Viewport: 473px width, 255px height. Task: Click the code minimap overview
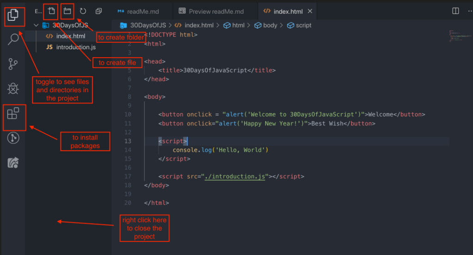pyautogui.click(x=460, y=36)
